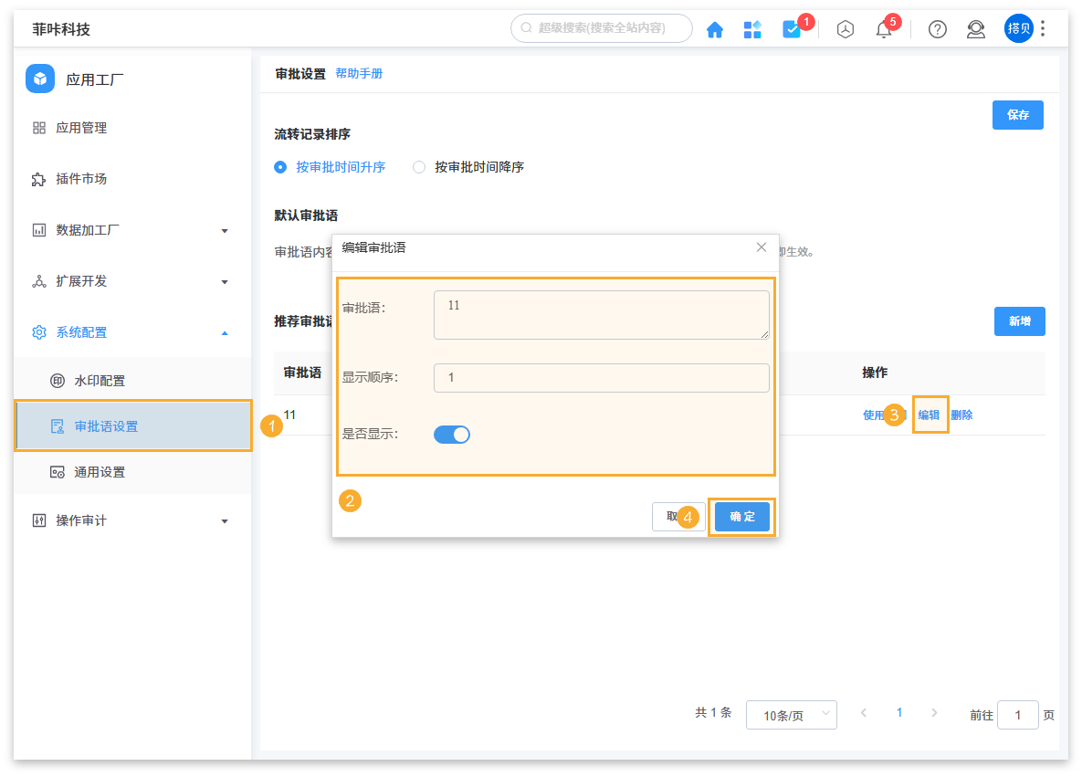1082x777 pixels.
Task: Open the 10条/页 page size dropdown
Action: [791, 715]
